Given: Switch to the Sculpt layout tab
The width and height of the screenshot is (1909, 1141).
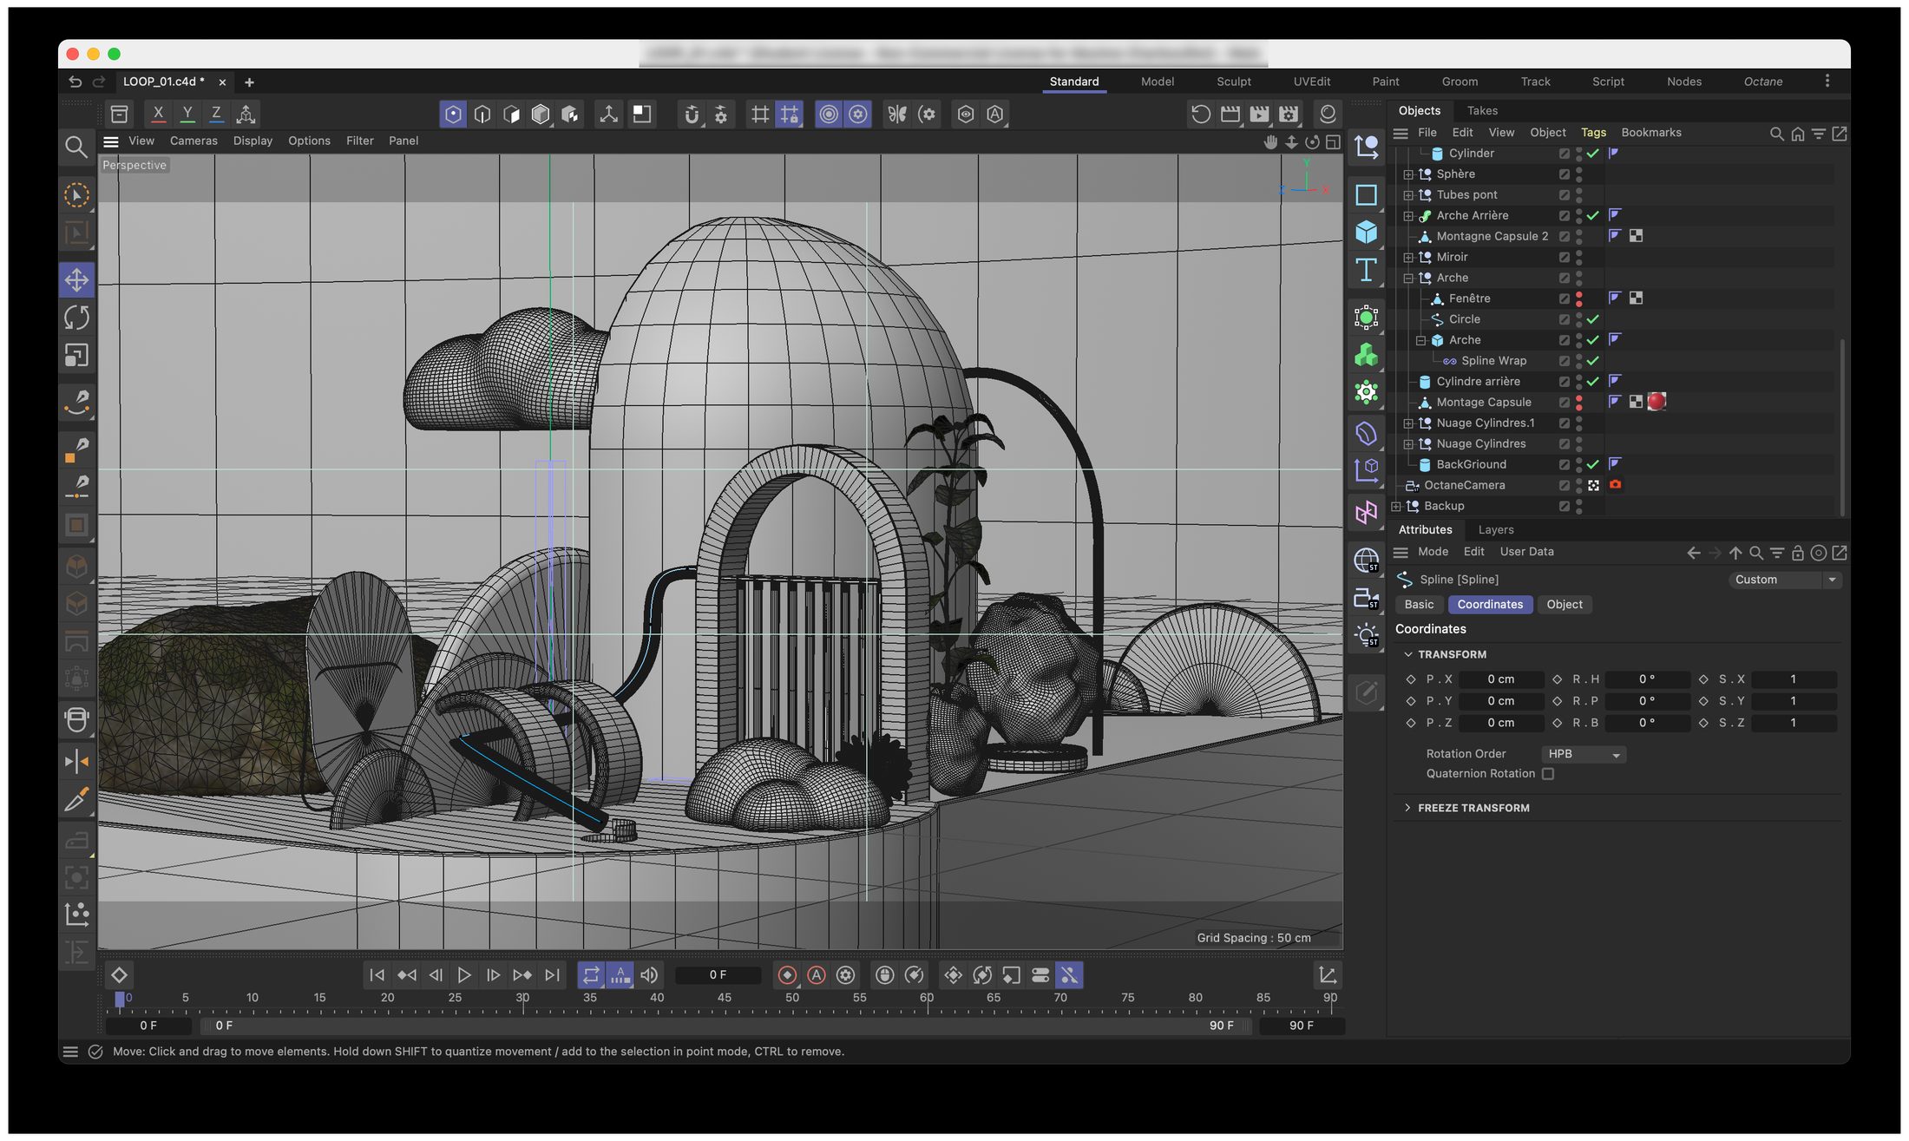Looking at the screenshot, I should (x=1233, y=82).
